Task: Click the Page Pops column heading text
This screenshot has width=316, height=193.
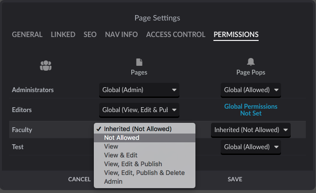Action: click(x=251, y=72)
